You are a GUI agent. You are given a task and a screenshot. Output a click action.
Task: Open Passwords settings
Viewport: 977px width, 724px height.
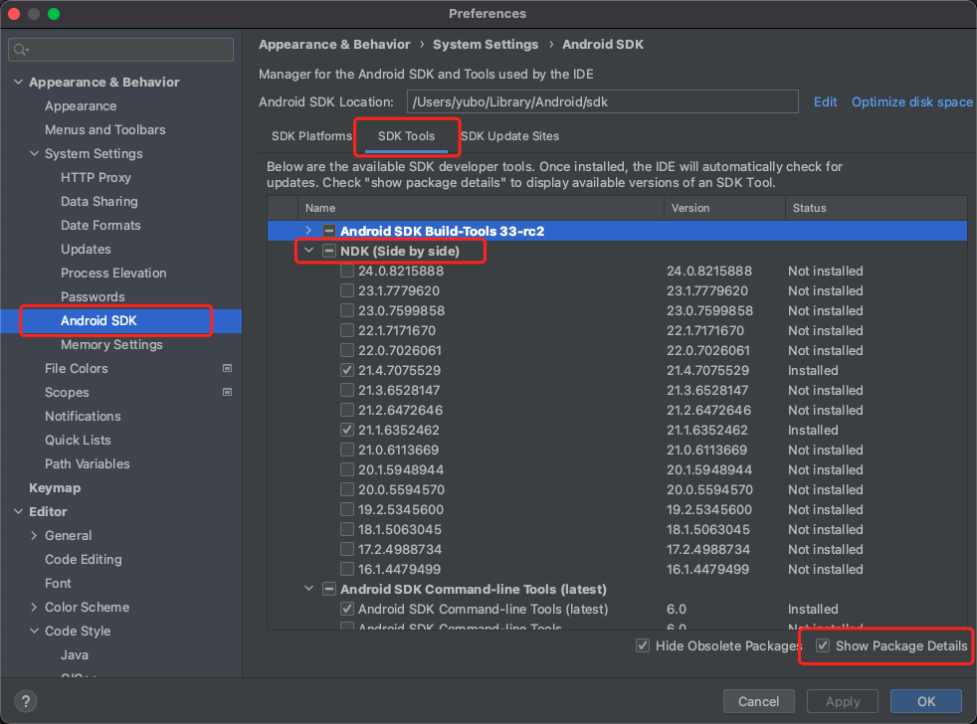point(93,296)
